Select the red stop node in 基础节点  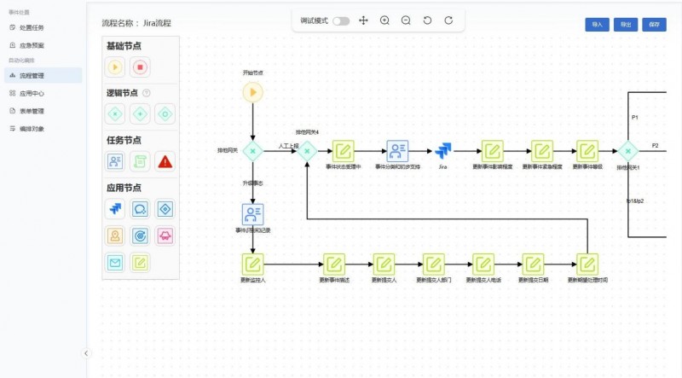(x=141, y=67)
